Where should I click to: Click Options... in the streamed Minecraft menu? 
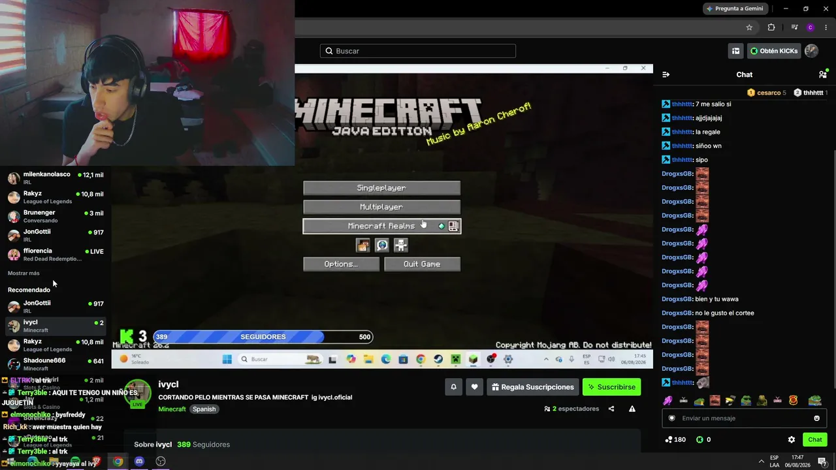(x=341, y=264)
